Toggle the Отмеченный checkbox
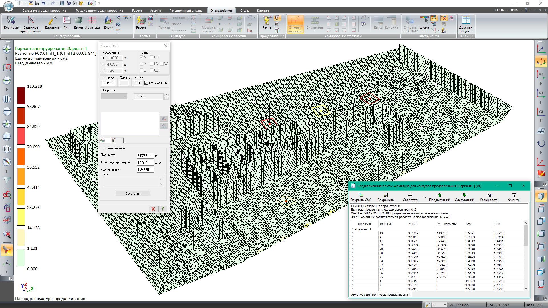The height and width of the screenshot is (308, 548). pos(146,83)
